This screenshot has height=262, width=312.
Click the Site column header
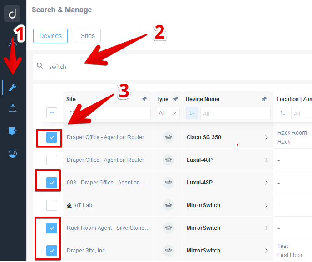coord(71,99)
